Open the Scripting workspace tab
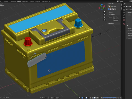Viewport: 132px width, 99px height. pos(32,1)
